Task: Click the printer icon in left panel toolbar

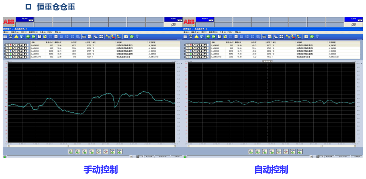Action: click(x=84, y=37)
